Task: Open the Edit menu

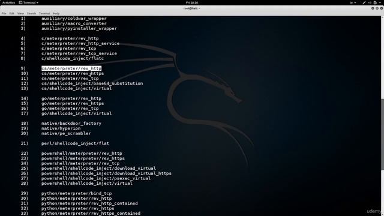Action: point(12,13)
